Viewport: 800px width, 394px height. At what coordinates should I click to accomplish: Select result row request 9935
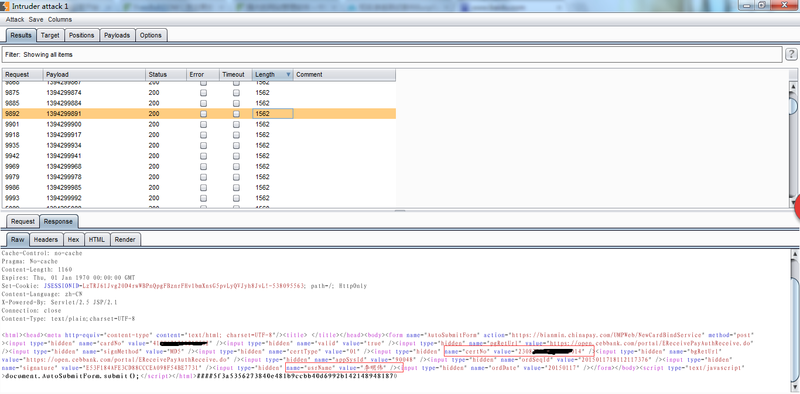tap(199, 145)
